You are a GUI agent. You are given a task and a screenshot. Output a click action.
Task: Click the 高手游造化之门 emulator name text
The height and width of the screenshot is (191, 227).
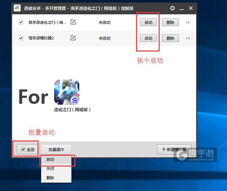(x=47, y=22)
